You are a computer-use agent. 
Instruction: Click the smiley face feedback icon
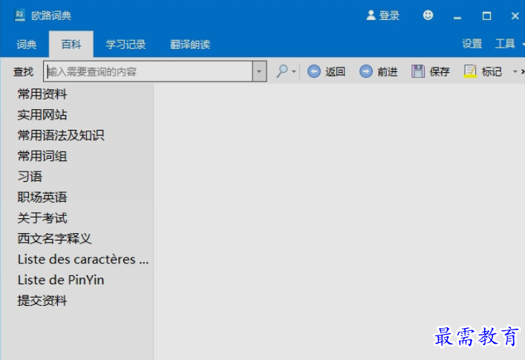tap(428, 15)
